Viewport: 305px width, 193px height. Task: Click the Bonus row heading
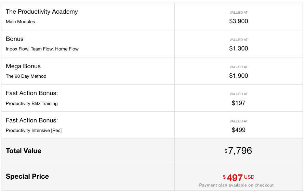coord(15,39)
